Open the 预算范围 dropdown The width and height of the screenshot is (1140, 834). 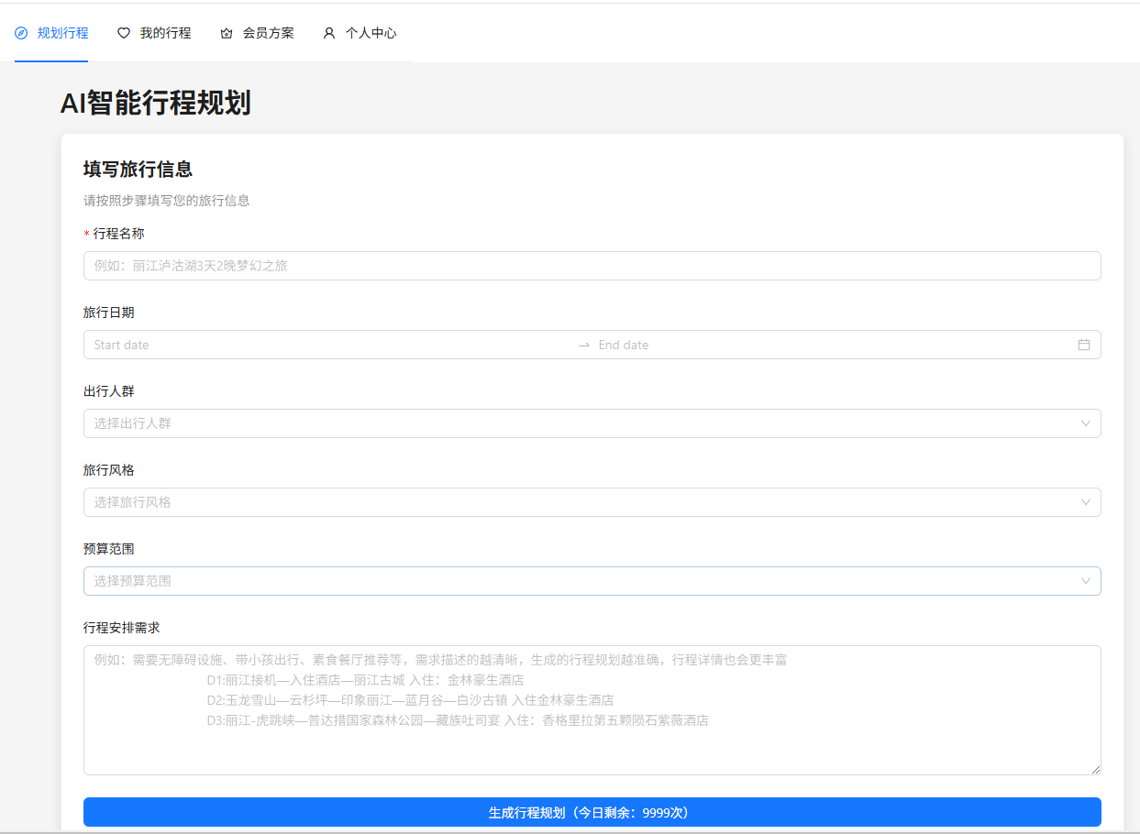pos(550,581)
